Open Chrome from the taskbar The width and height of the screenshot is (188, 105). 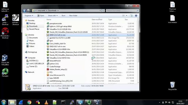click(29, 102)
